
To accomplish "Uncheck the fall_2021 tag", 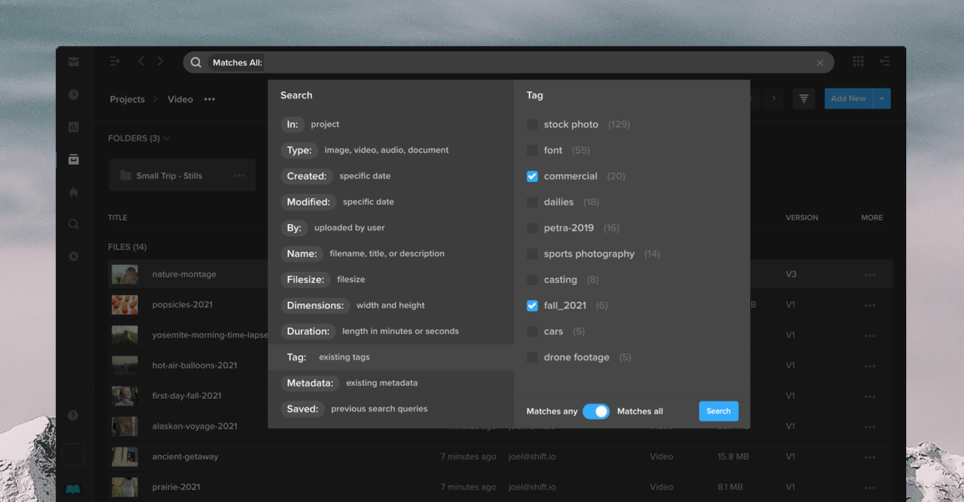I will [x=532, y=305].
